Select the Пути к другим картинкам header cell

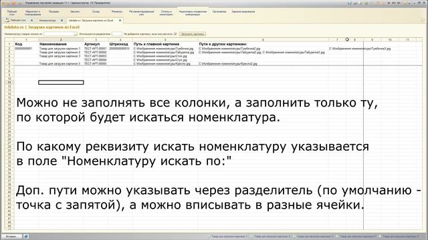pyautogui.click(x=263, y=44)
